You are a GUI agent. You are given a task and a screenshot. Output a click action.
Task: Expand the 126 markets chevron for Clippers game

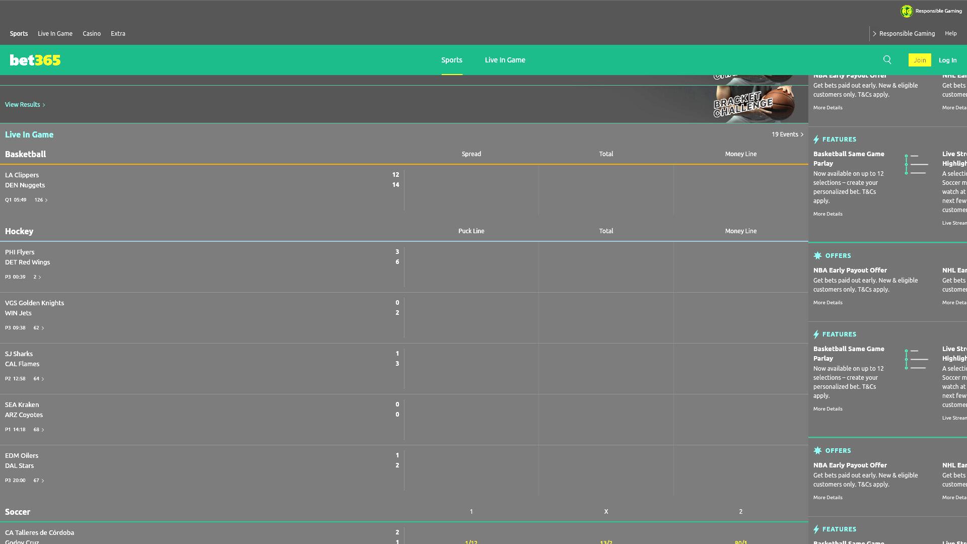point(41,200)
